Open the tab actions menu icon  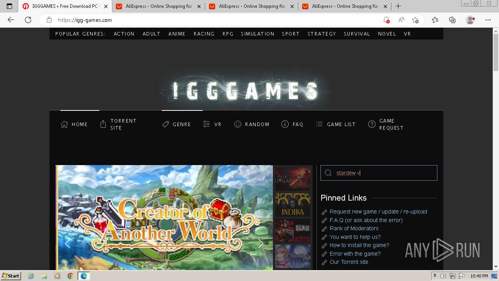coord(9,6)
